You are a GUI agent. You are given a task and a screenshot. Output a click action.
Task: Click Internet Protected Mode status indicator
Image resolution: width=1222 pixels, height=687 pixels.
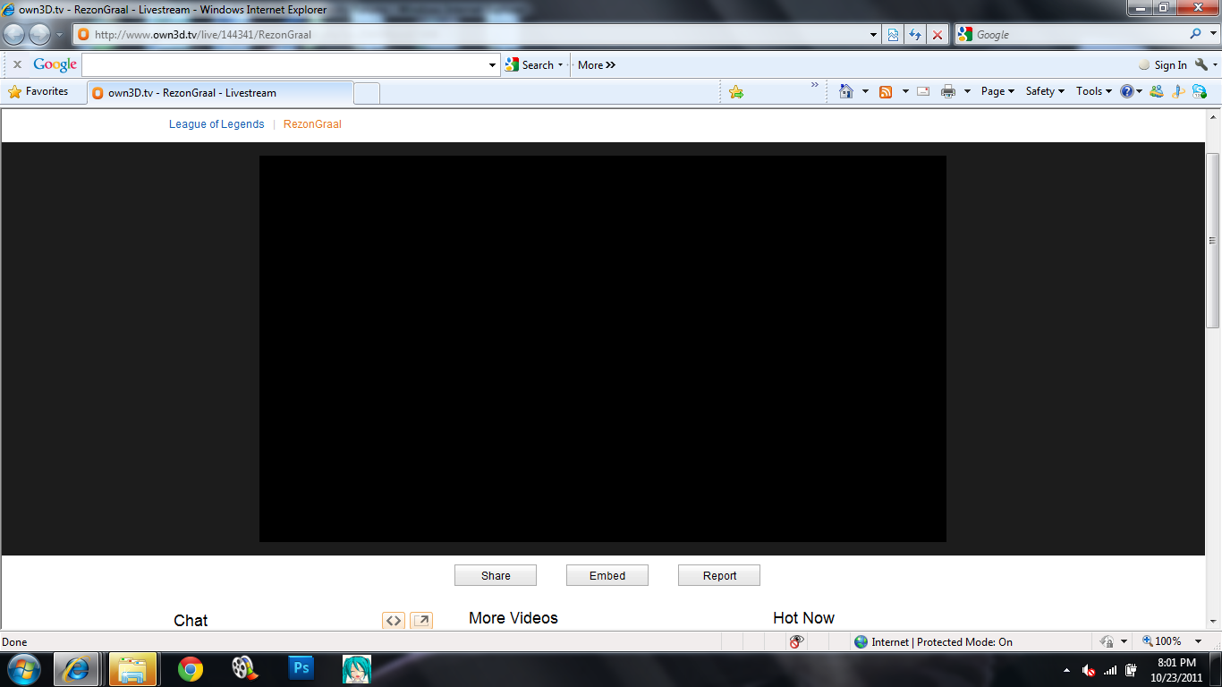(x=933, y=641)
